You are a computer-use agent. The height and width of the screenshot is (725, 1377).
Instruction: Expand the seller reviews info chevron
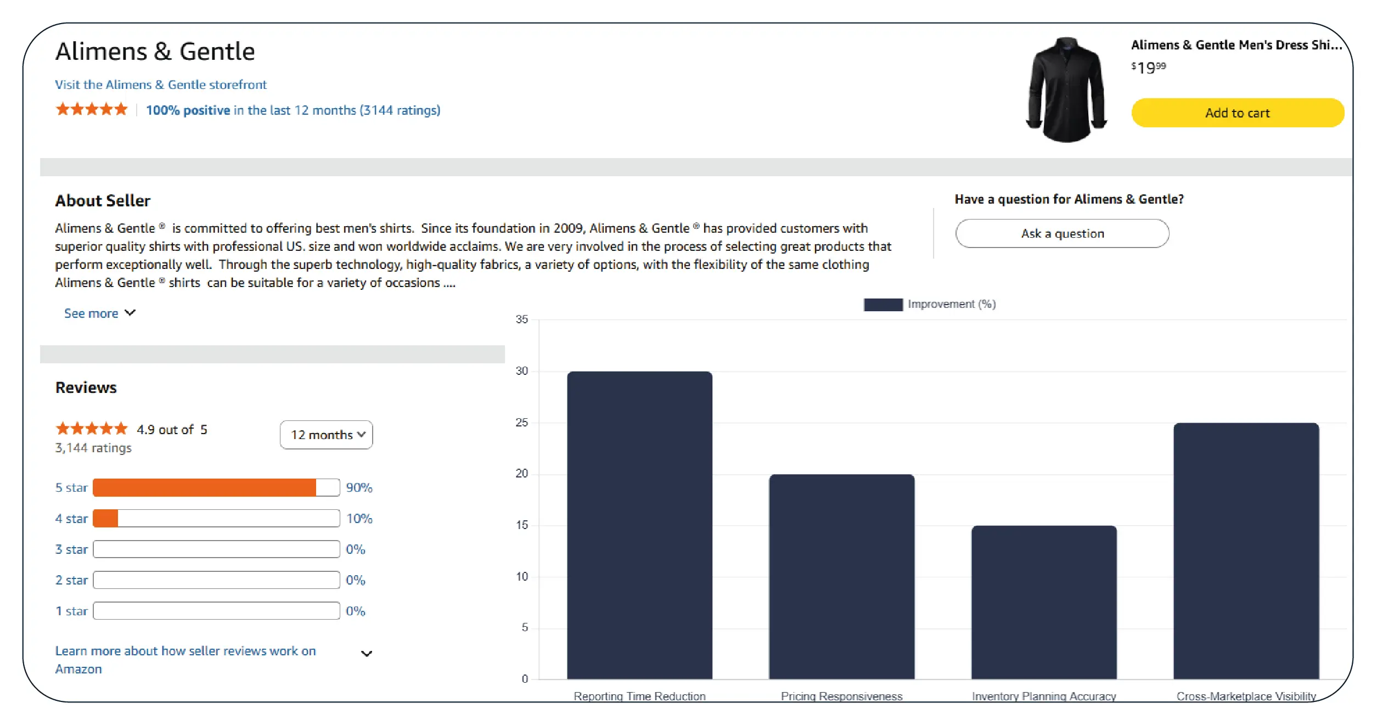pyautogui.click(x=367, y=654)
